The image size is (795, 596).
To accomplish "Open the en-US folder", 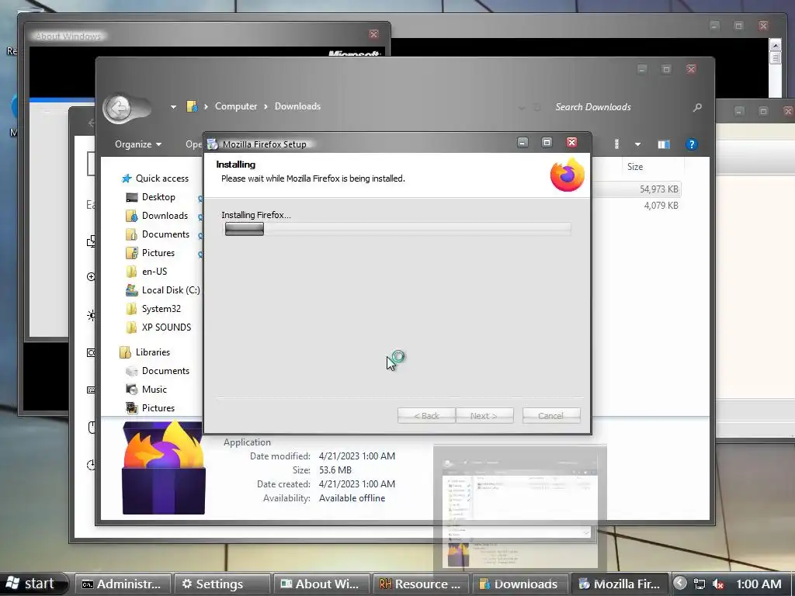I will point(154,272).
